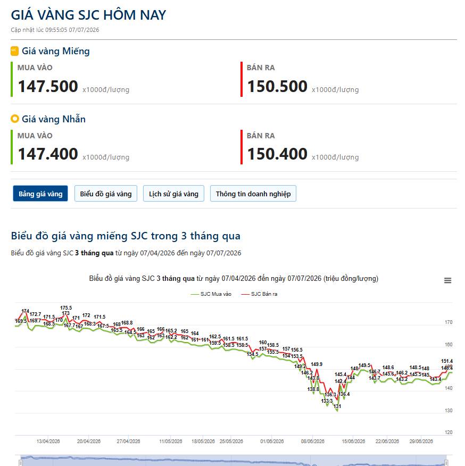Click the 08/06/2026 date axis label
Image resolution: width=465 pixels, height=466 pixels.
(x=312, y=442)
